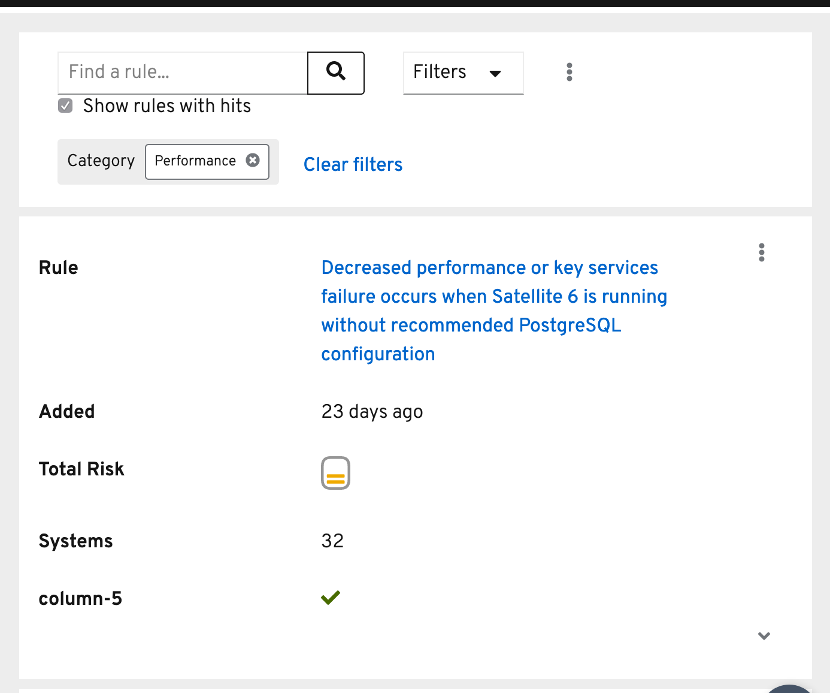Screen dimensions: 830x693
Task: Click the Added label
Action: pyautogui.click(x=67, y=411)
